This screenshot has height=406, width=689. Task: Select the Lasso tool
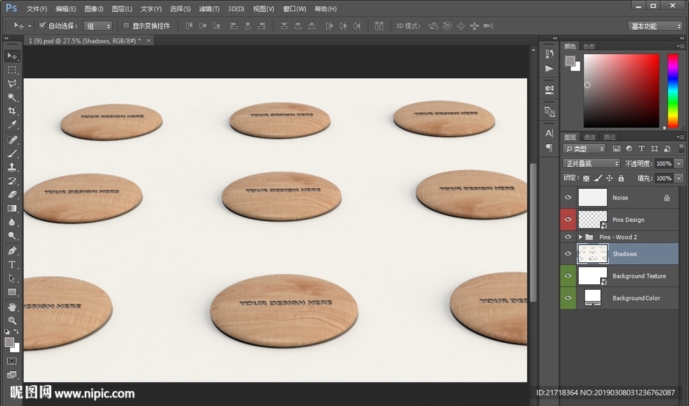[x=12, y=83]
